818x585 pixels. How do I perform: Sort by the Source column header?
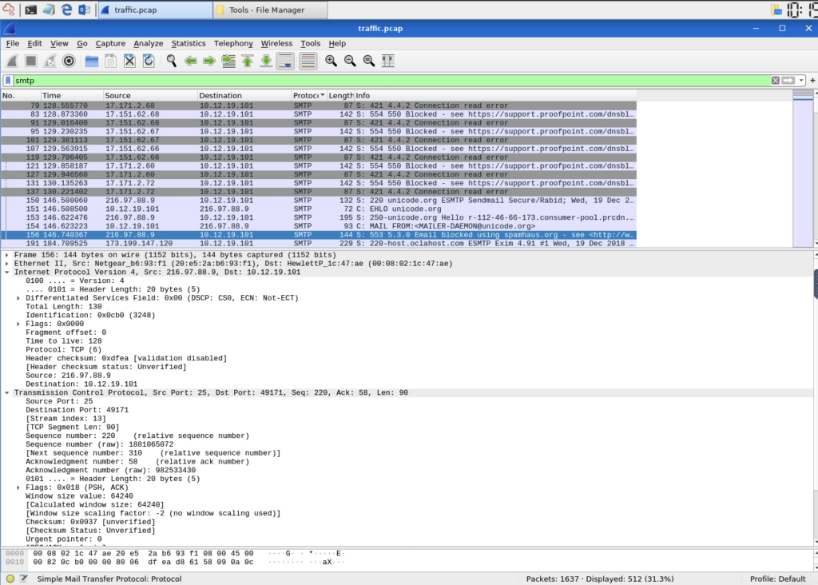pos(150,95)
